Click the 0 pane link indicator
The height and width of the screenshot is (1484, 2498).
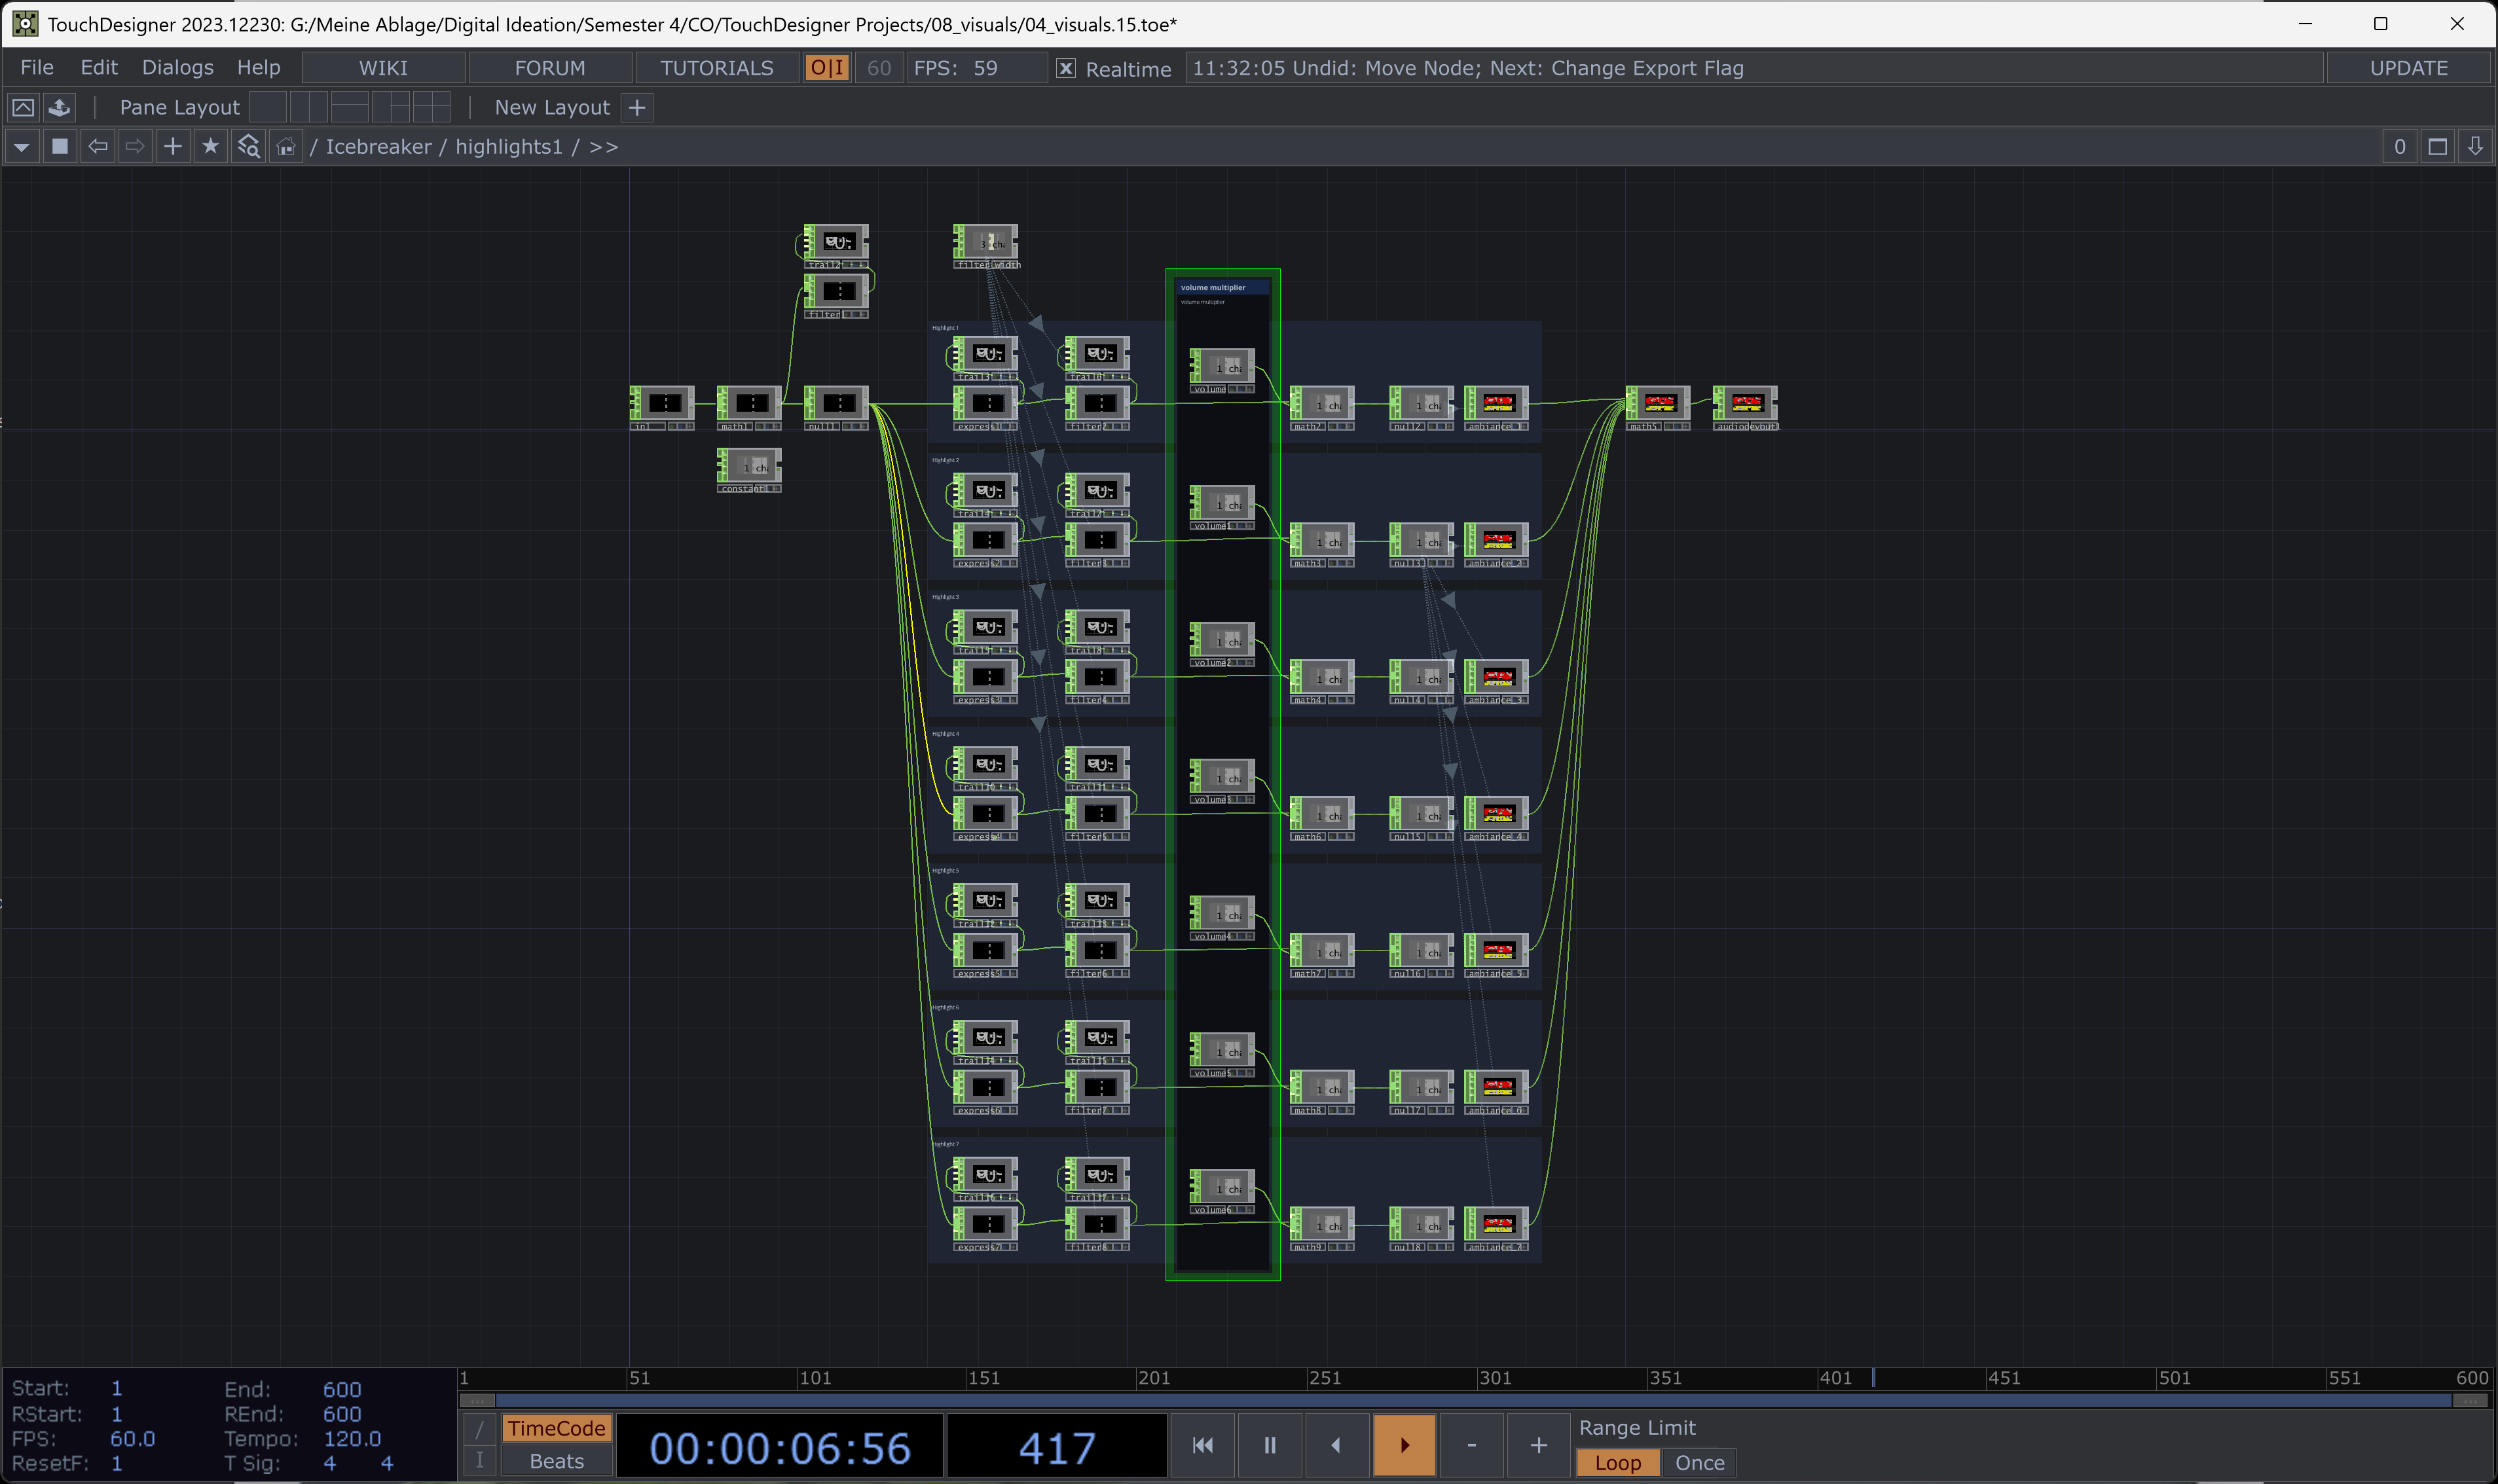(2399, 147)
